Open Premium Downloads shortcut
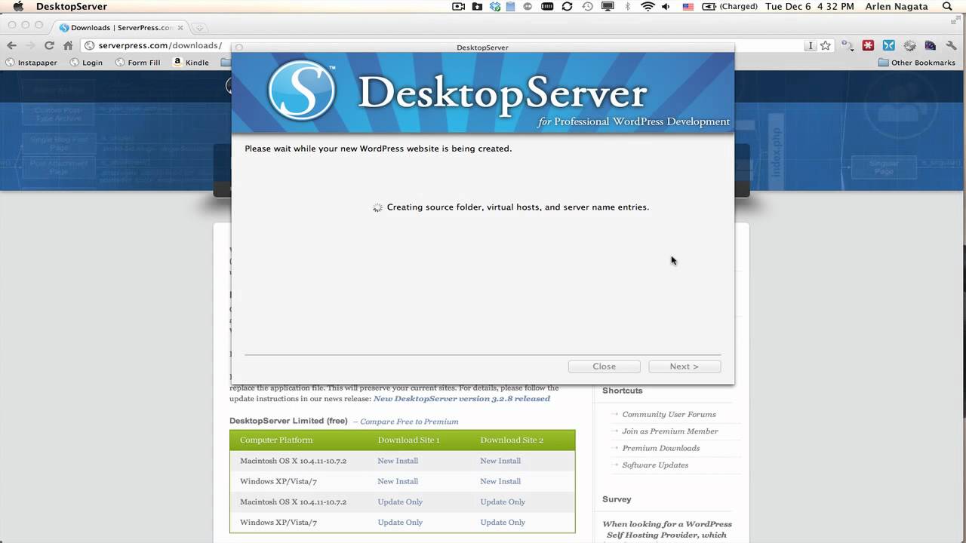966x543 pixels. tap(661, 448)
